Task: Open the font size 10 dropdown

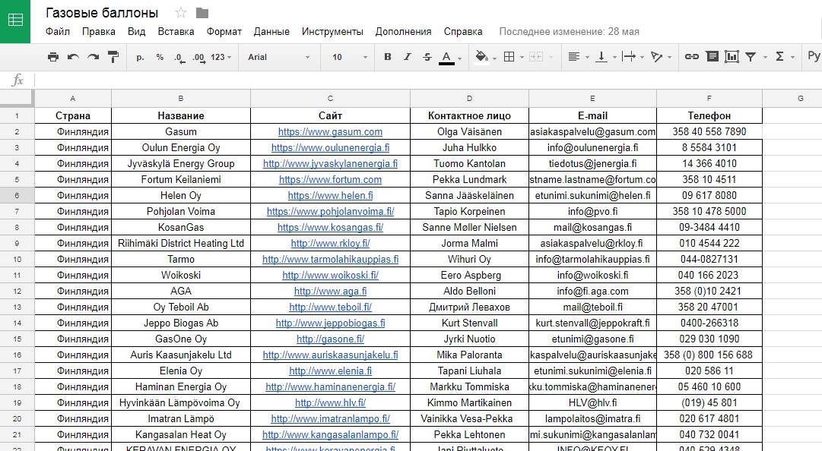Action: pos(350,57)
